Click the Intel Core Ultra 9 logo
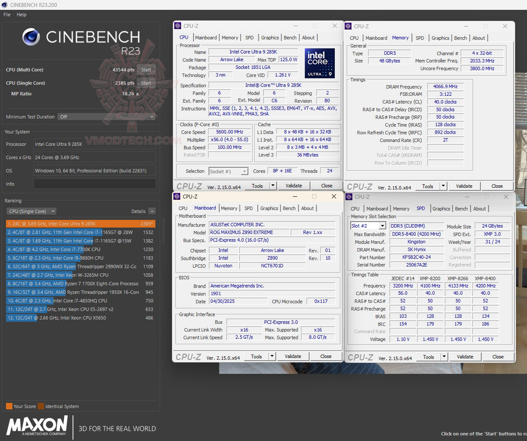The height and width of the screenshot is (441, 527). click(x=320, y=63)
